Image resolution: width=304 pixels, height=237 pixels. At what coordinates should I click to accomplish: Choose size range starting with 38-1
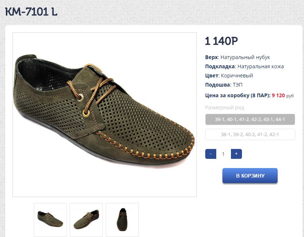coord(250,135)
